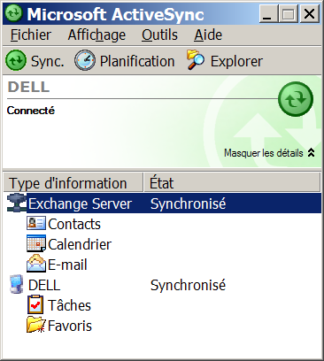Click the Contacts card icon
324x361 pixels.
point(36,224)
